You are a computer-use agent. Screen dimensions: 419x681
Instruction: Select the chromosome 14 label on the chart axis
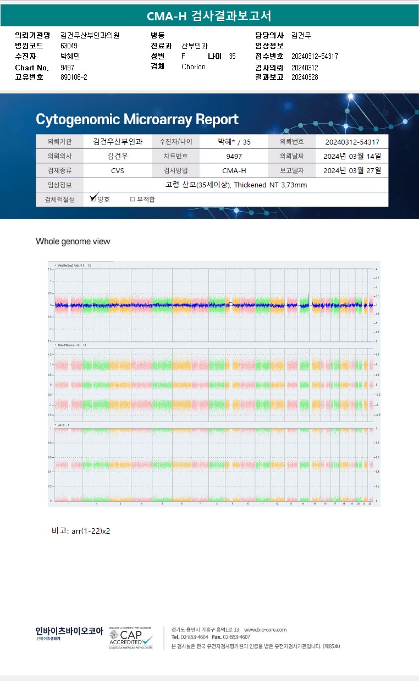[303, 503]
